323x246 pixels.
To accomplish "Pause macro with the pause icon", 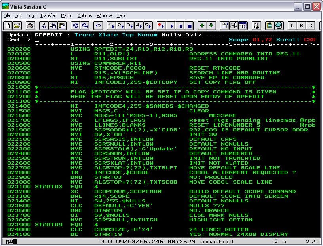I will tap(180, 26).
